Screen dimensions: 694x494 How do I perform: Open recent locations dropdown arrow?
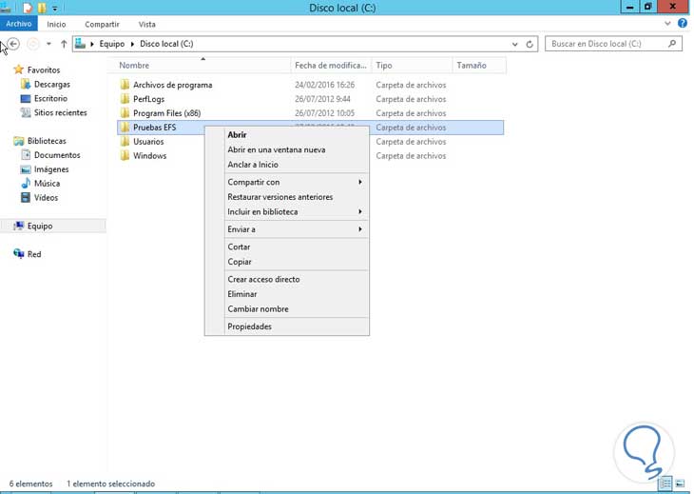click(x=48, y=44)
